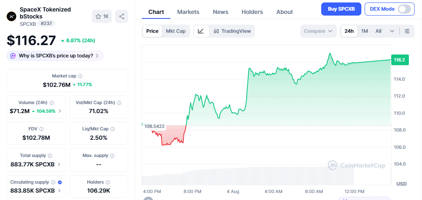The height and width of the screenshot is (200, 422).
Task: Click the 4 Aug date axis label
Action: pos(233,192)
